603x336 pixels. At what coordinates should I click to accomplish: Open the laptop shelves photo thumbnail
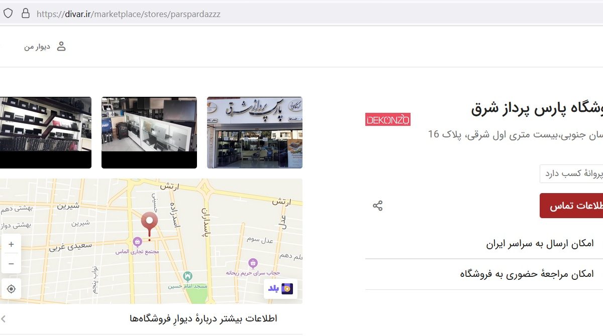(46, 132)
